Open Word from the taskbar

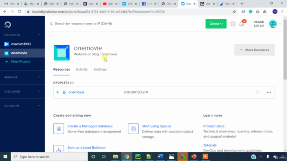point(160,157)
